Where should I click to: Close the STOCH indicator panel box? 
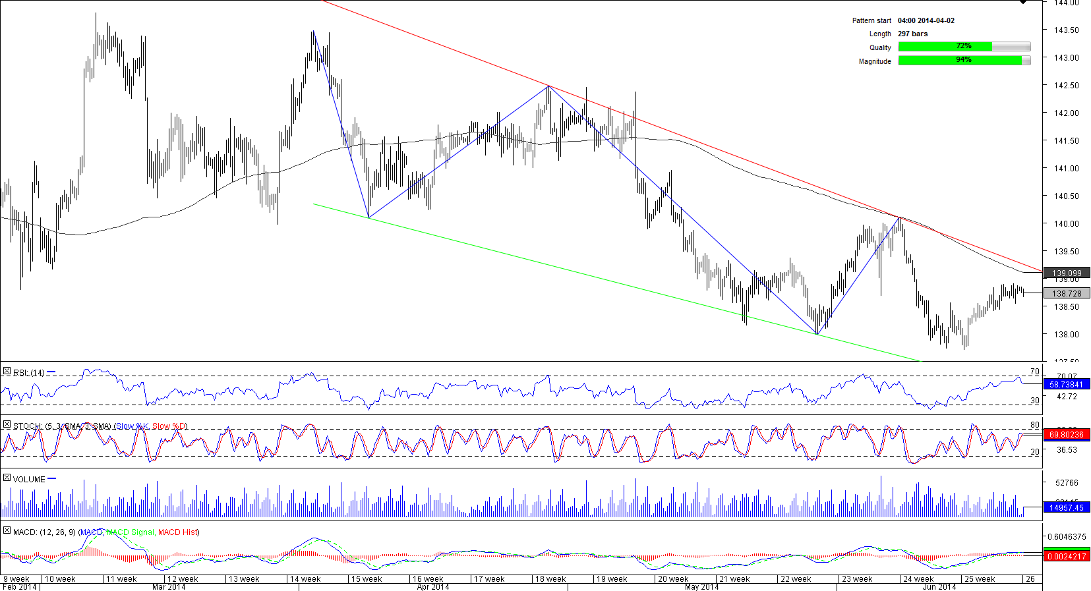click(x=7, y=425)
